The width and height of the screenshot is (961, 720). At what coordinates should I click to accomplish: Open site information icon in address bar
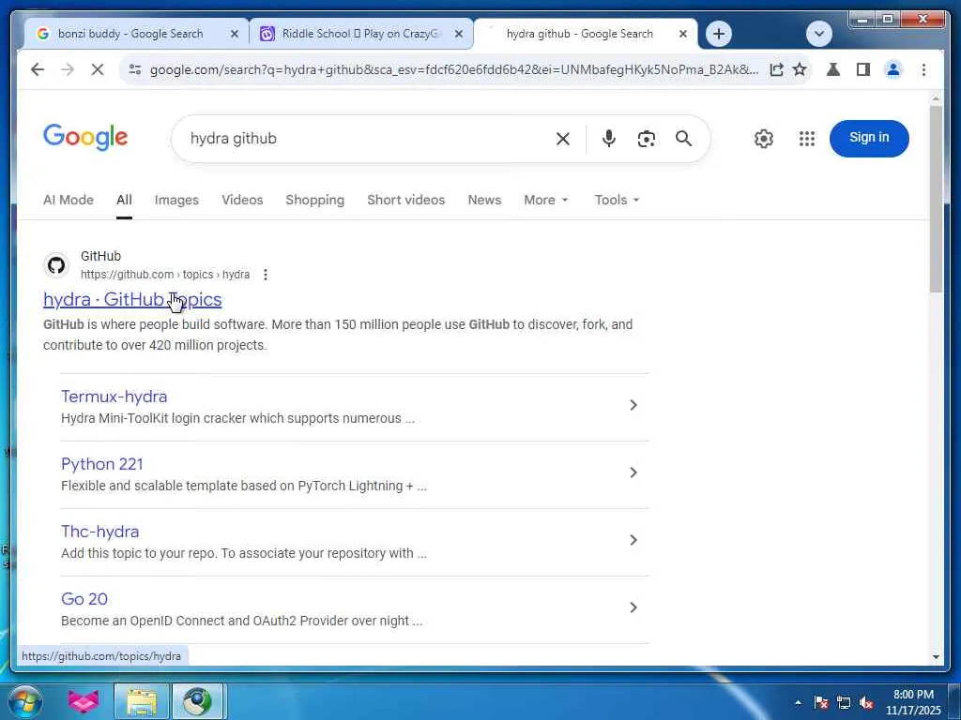tap(135, 69)
